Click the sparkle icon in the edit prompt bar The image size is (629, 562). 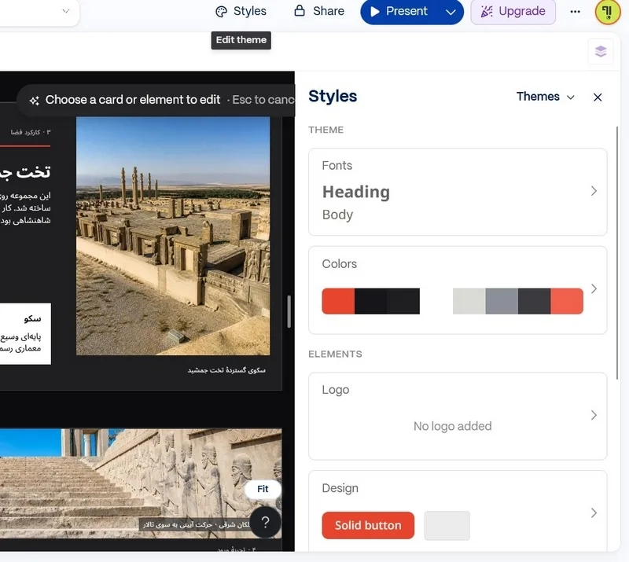35,101
